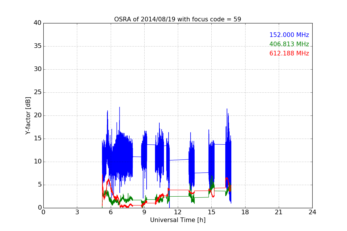Click the x-axis tick label 6
This screenshot has width=347, height=231.
pyautogui.click(x=110, y=212)
